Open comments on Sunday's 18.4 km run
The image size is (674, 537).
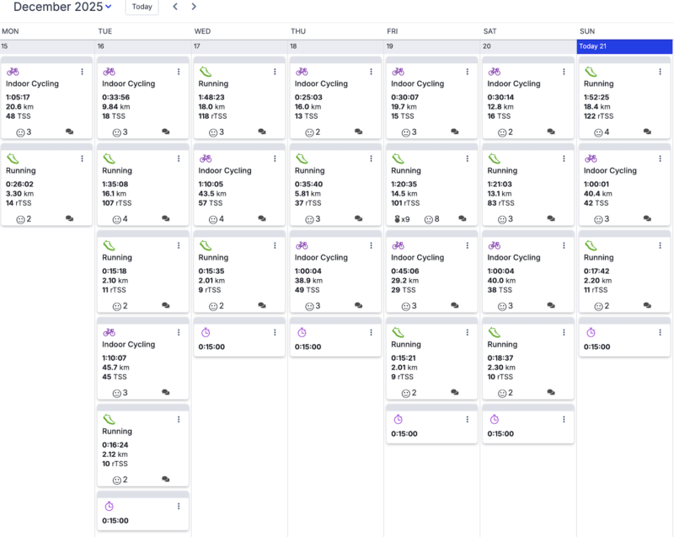click(647, 132)
